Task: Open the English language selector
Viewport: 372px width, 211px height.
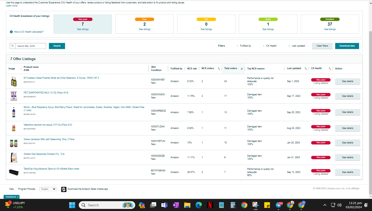Action: click(x=48, y=189)
